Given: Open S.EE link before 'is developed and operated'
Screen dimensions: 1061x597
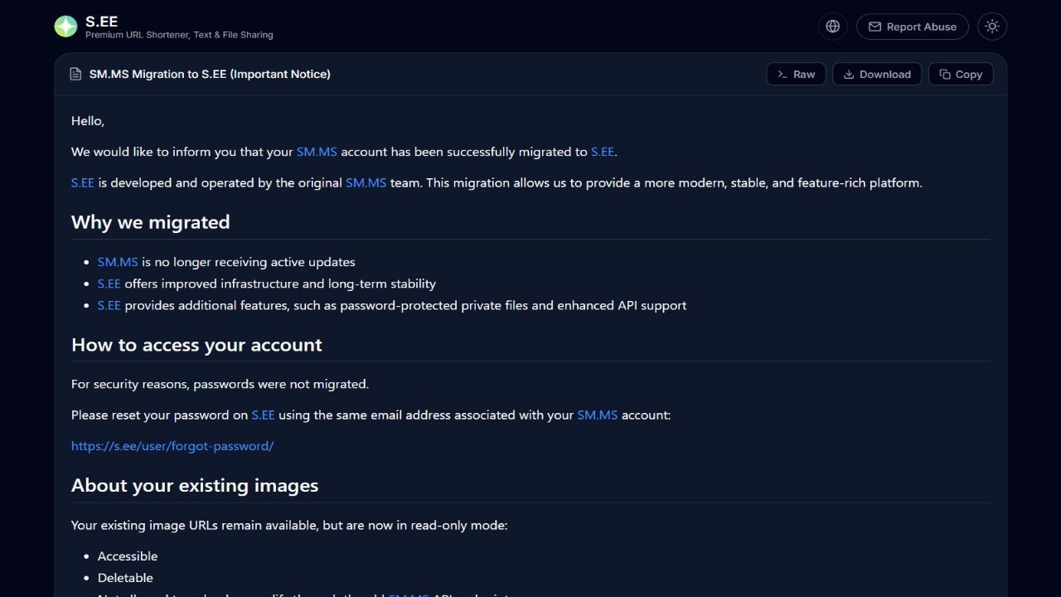Looking at the screenshot, I should pyautogui.click(x=83, y=182).
